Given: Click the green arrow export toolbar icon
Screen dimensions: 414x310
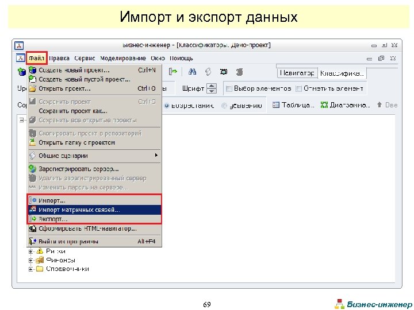Looking at the screenshot, I should pyautogui.click(x=173, y=71).
